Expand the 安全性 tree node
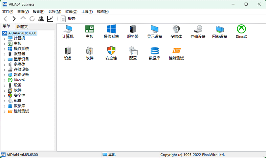This screenshot has height=158, width=266. 4,96
